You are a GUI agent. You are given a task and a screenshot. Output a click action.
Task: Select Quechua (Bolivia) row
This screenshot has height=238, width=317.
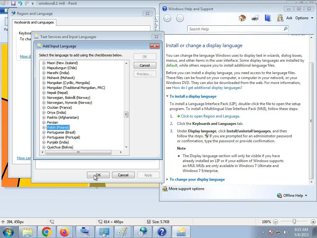[x=60, y=147]
